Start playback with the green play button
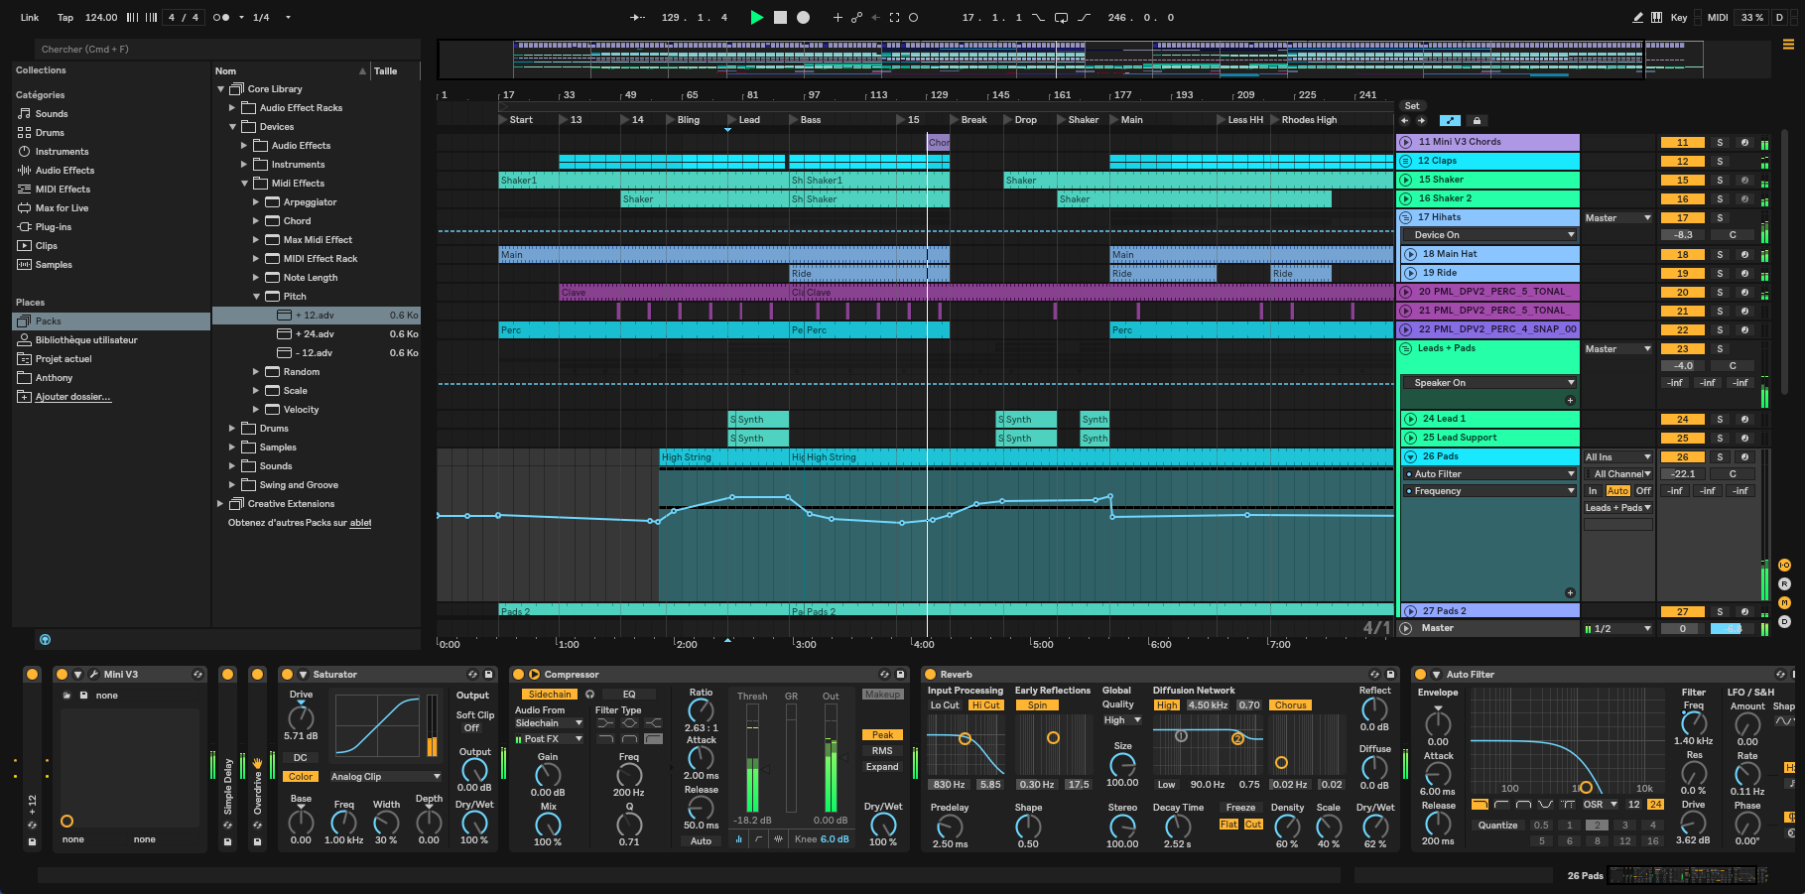The image size is (1805, 894). click(x=757, y=17)
